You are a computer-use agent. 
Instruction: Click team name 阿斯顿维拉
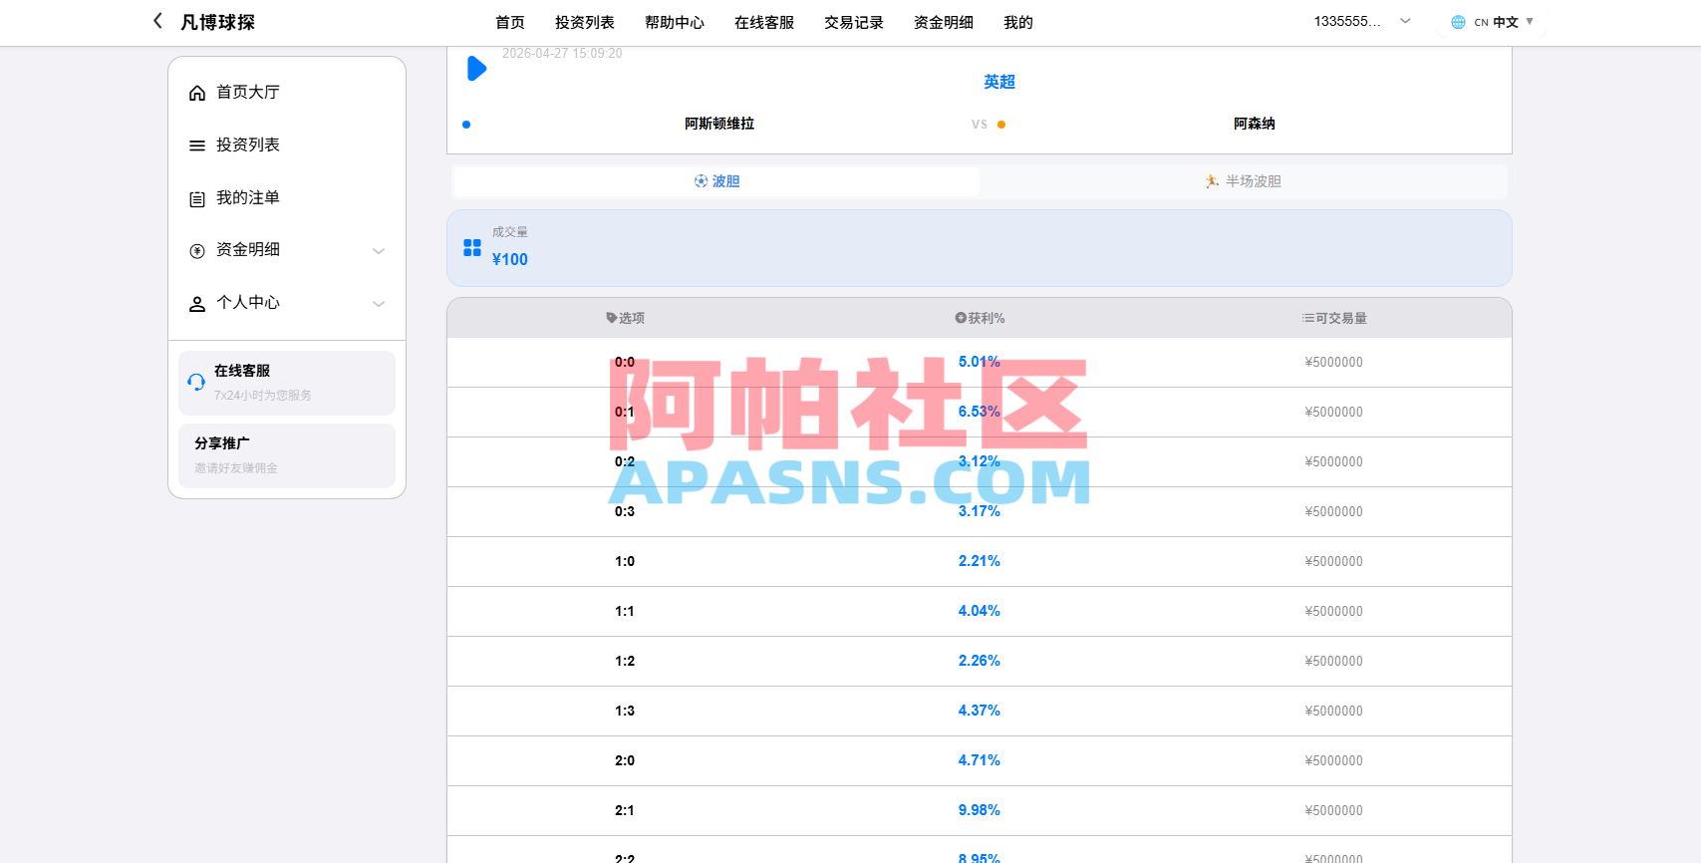(x=719, y=124)
